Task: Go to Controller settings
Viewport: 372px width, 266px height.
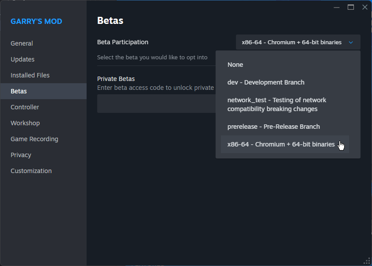Action: pos(43,107)
